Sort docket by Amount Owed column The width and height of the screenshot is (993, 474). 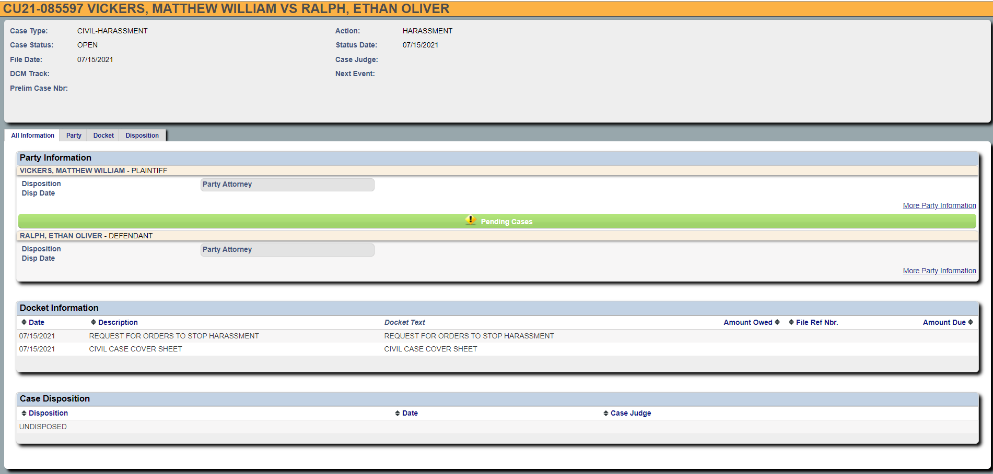click(x=751, y=322)
